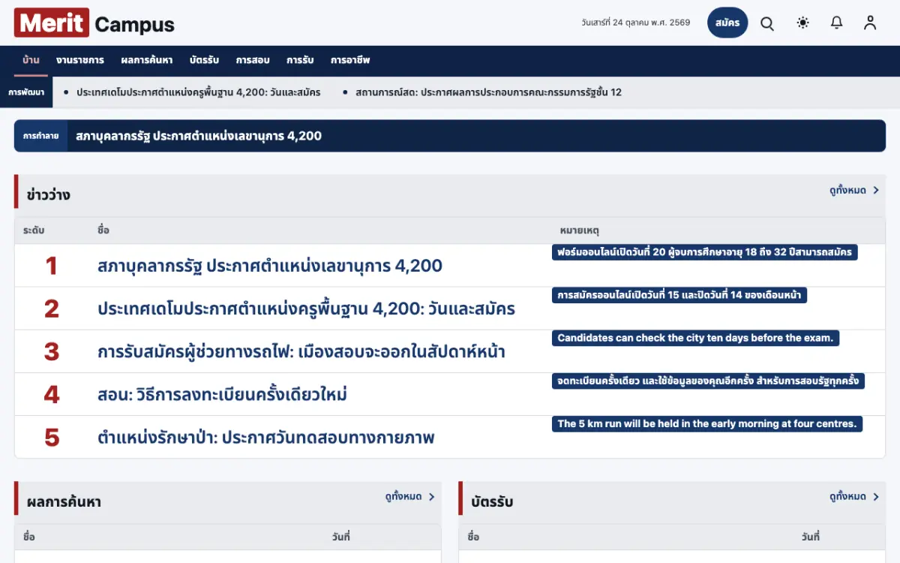Click the ข่าวว่าง section heading
The width and height of the screenshot is (900, 563).
(x=49, y=195)
